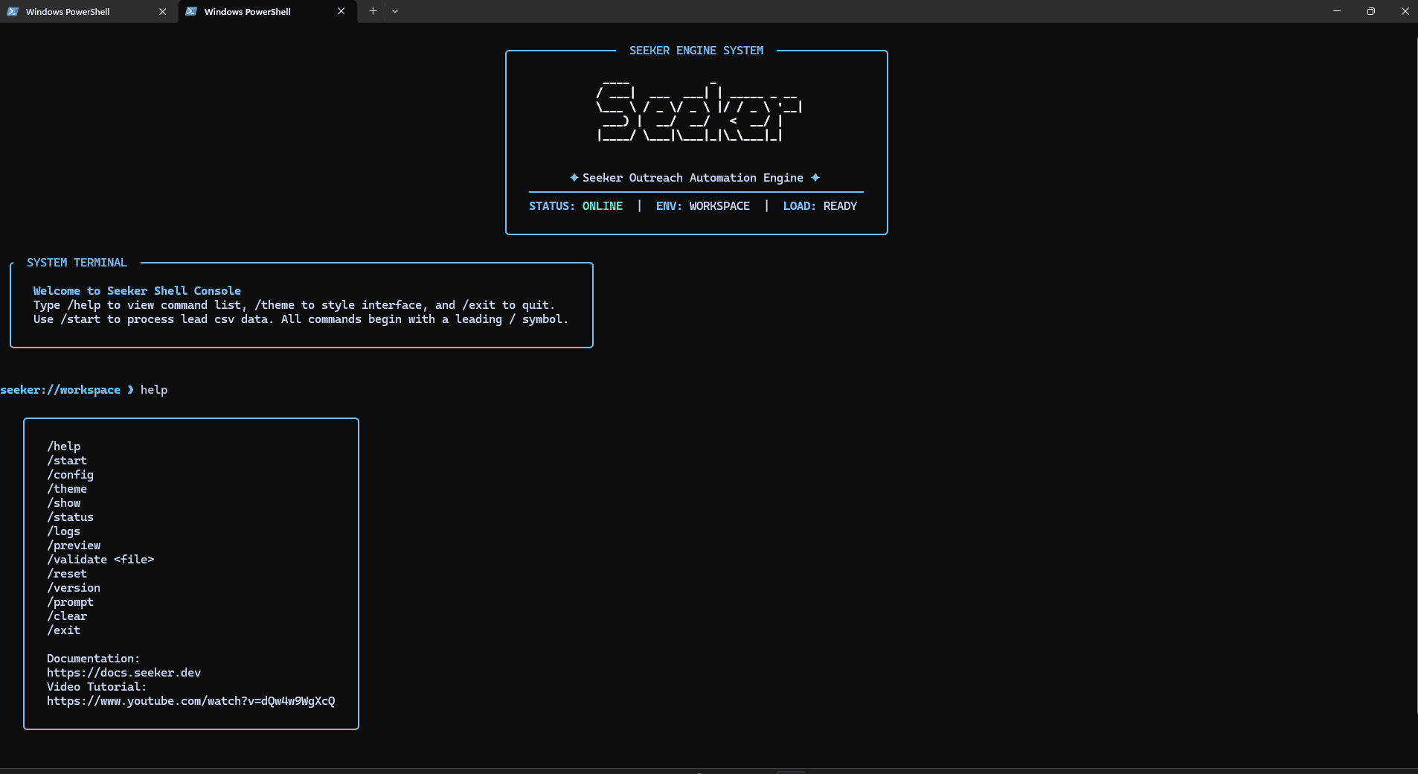Click the second tab's PowerShell icon
This screenshot has width=1418, height=774.
click(x=191, y=11)
